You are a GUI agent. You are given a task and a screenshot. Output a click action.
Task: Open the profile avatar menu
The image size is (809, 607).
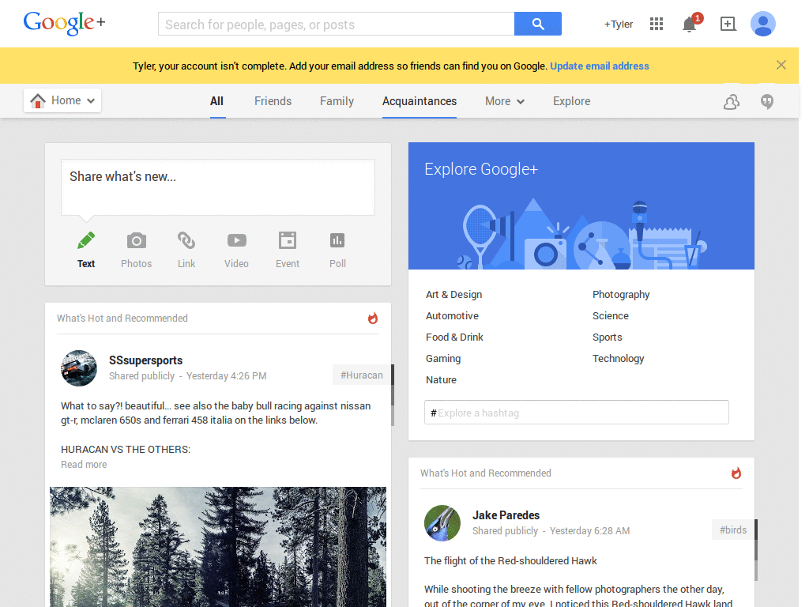point(762,24)
